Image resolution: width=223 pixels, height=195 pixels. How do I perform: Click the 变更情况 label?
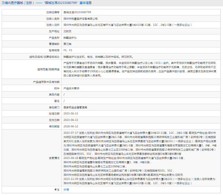pos(54,158)
